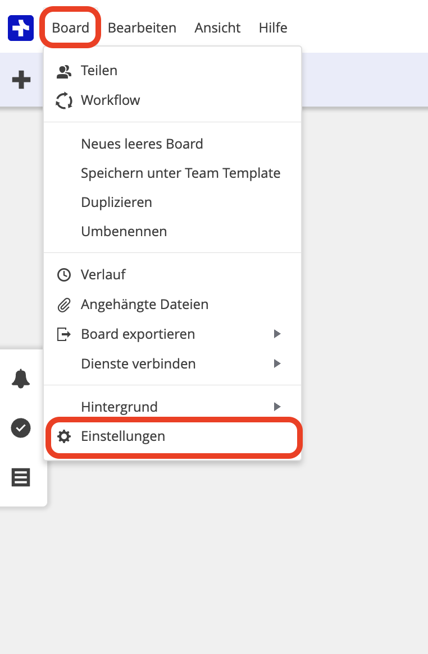The height and width of the screenshot is (654, 428).
Task: Open the list panel icon
Action: pos(21,478)
